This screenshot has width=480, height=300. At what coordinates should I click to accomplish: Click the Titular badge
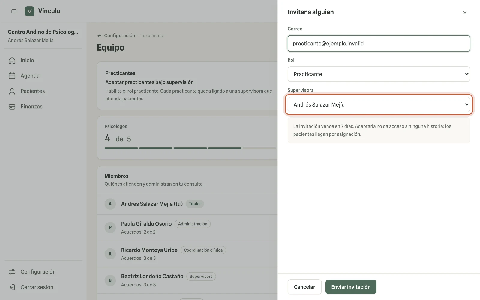pyautogui.click(x=195, y=204)
